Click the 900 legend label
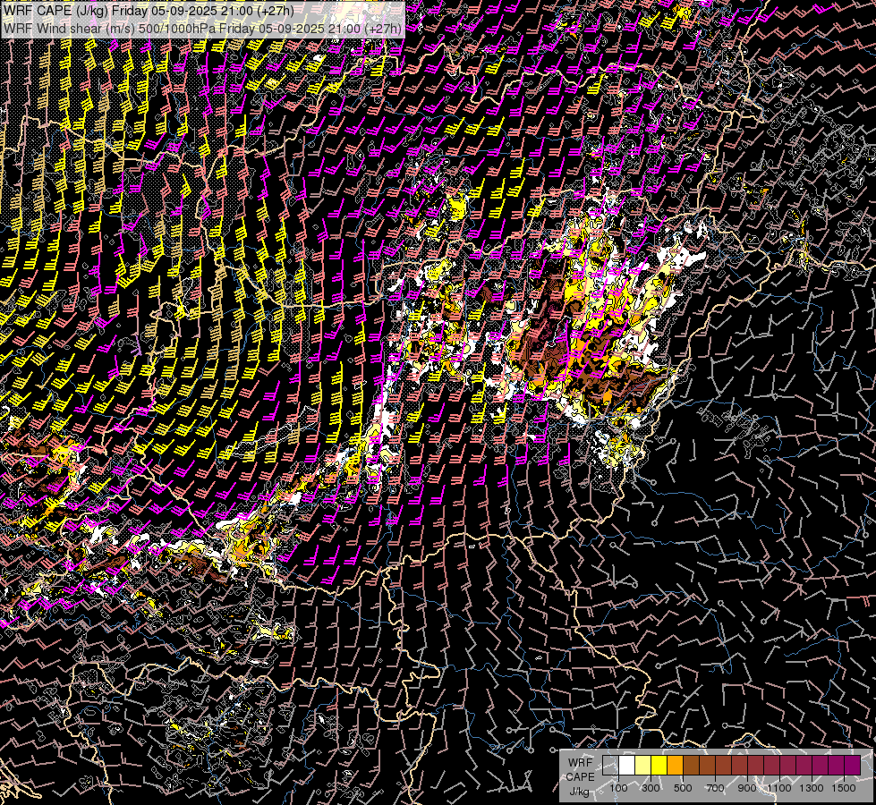The width and height of the screenshot is (876, 805). (x=747, y=788)
